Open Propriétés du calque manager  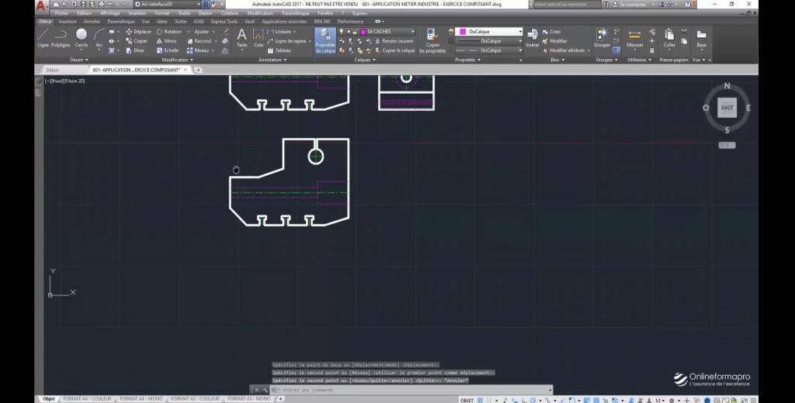(x=325, y=40)
